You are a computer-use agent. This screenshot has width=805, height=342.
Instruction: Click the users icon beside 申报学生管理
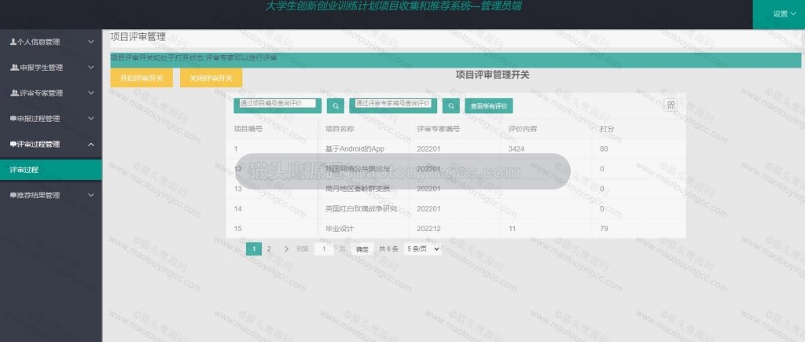click(14, 68)
